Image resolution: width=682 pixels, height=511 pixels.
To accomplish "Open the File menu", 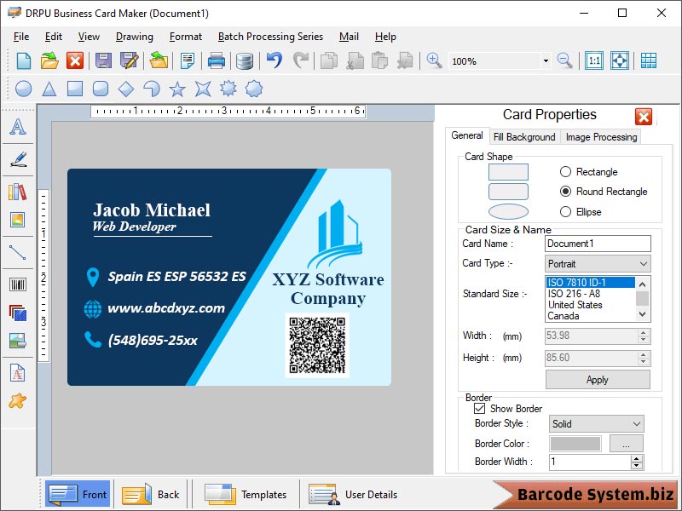I will pos(21,37).
